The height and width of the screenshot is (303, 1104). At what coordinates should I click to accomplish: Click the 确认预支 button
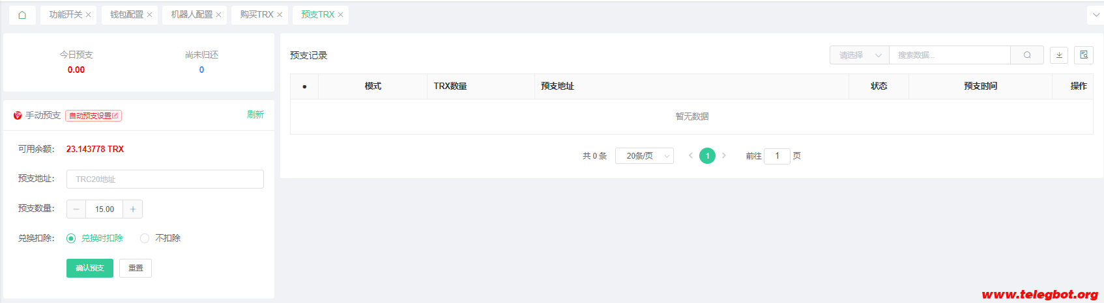point(90,269)
